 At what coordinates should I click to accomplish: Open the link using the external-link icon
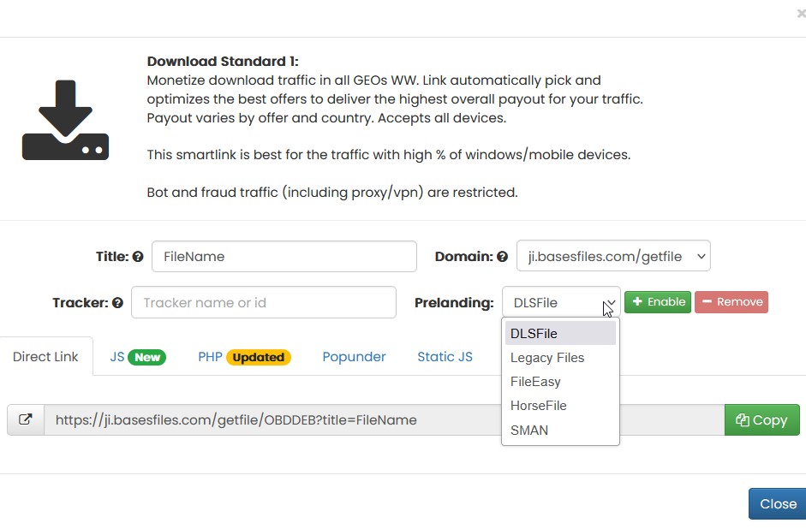[26, 419]
